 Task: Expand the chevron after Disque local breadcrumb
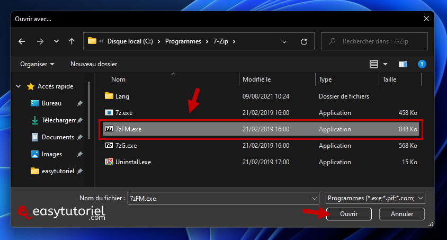tap(159, 42)
